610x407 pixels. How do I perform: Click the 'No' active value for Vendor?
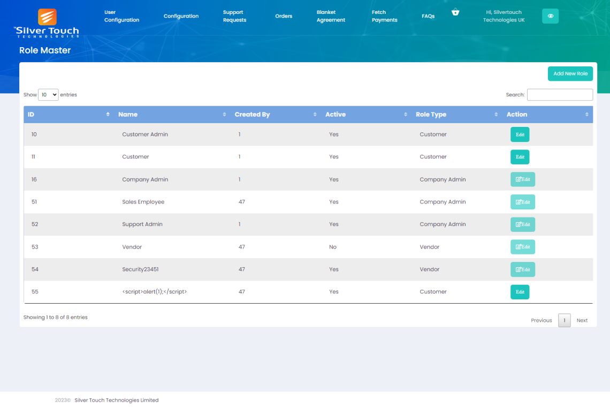tap(333, 247)
